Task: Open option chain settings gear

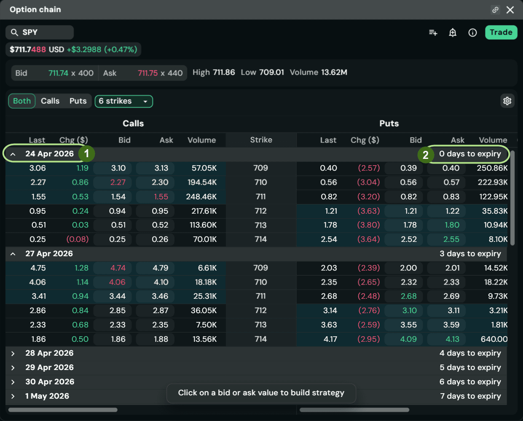Action: click(x=507, y=101)
